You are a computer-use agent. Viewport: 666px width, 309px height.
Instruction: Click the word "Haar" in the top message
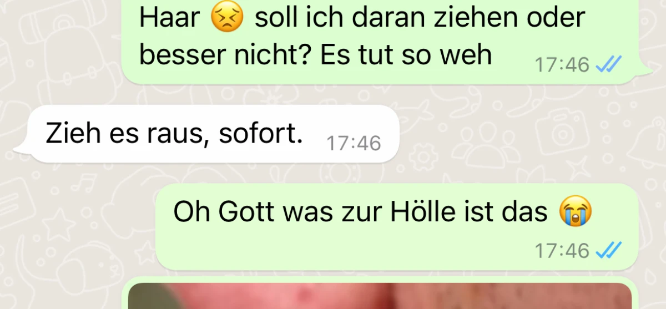point(169,18)
